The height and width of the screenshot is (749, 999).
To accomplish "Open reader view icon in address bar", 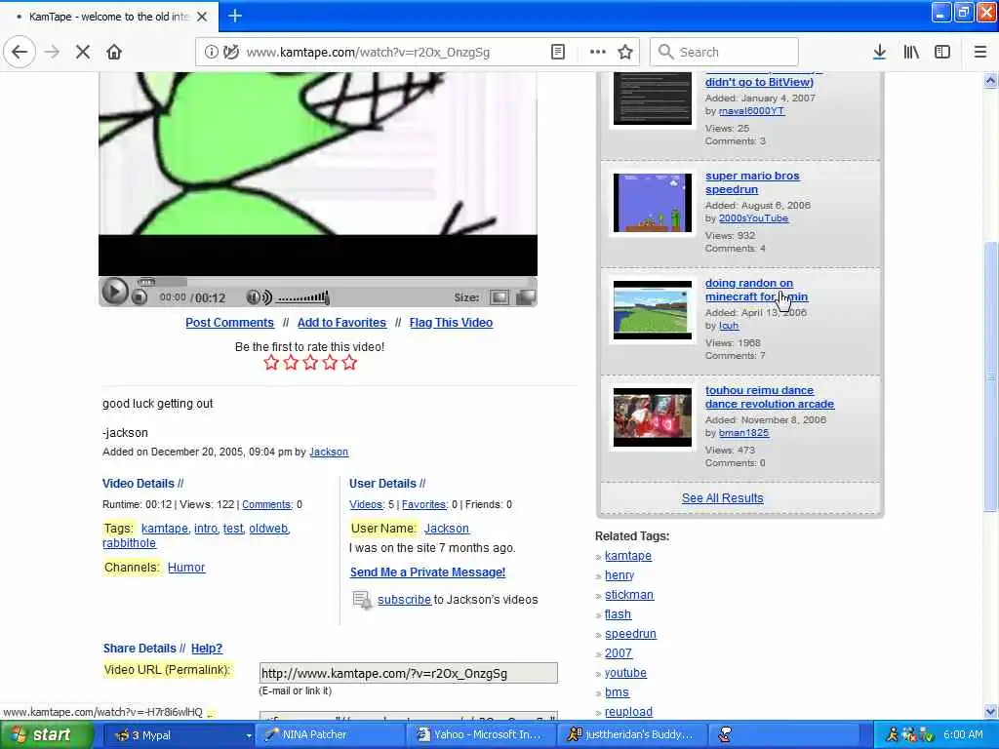I will tap(557, 53).
